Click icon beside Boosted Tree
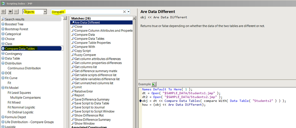Image resolution: width=296 pixels, height=128 pixels. 3,24
